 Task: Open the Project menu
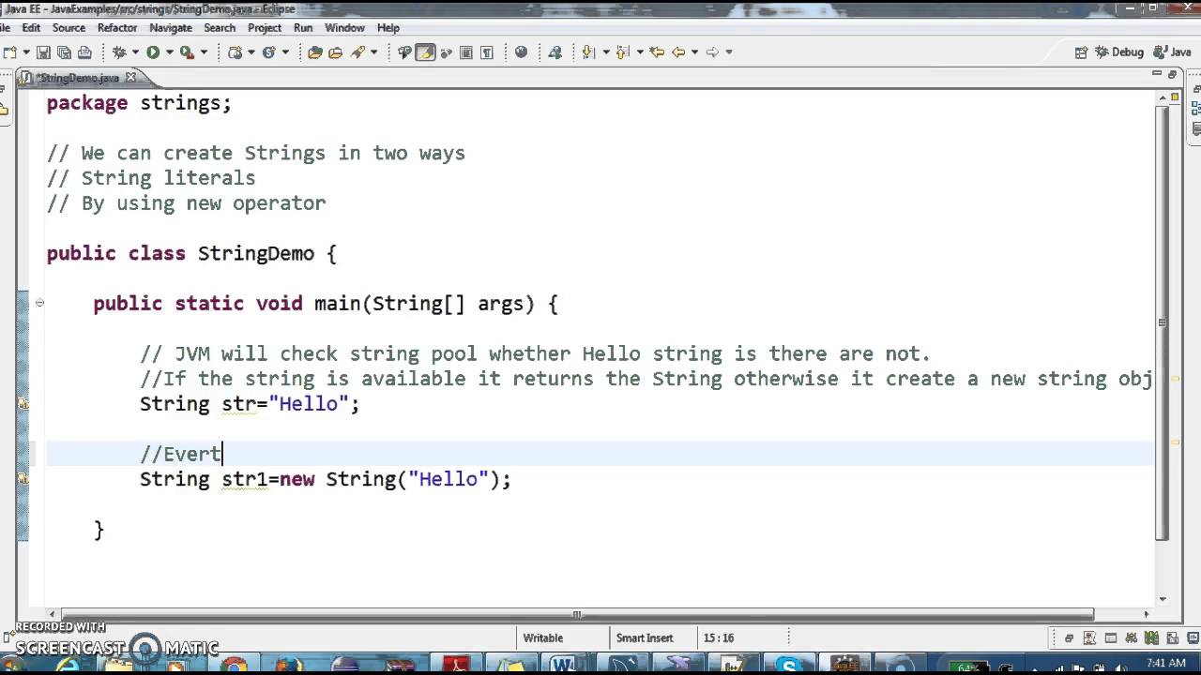tap(265, 28)
